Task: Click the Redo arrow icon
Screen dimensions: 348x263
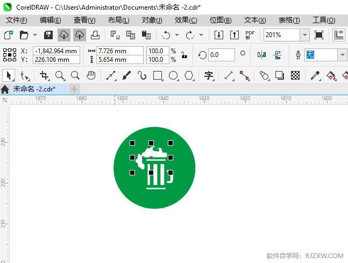Action: [x=190, y=35]
